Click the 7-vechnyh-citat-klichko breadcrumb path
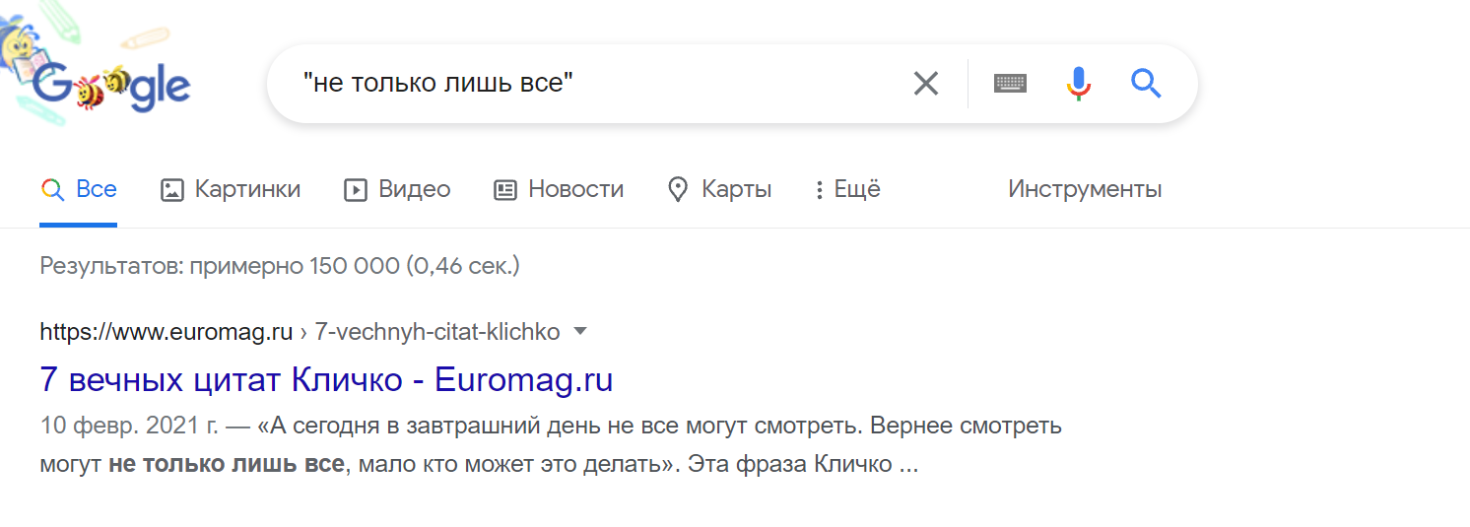The height and width of the screenshot is (527, 1470). pos(437,333)
